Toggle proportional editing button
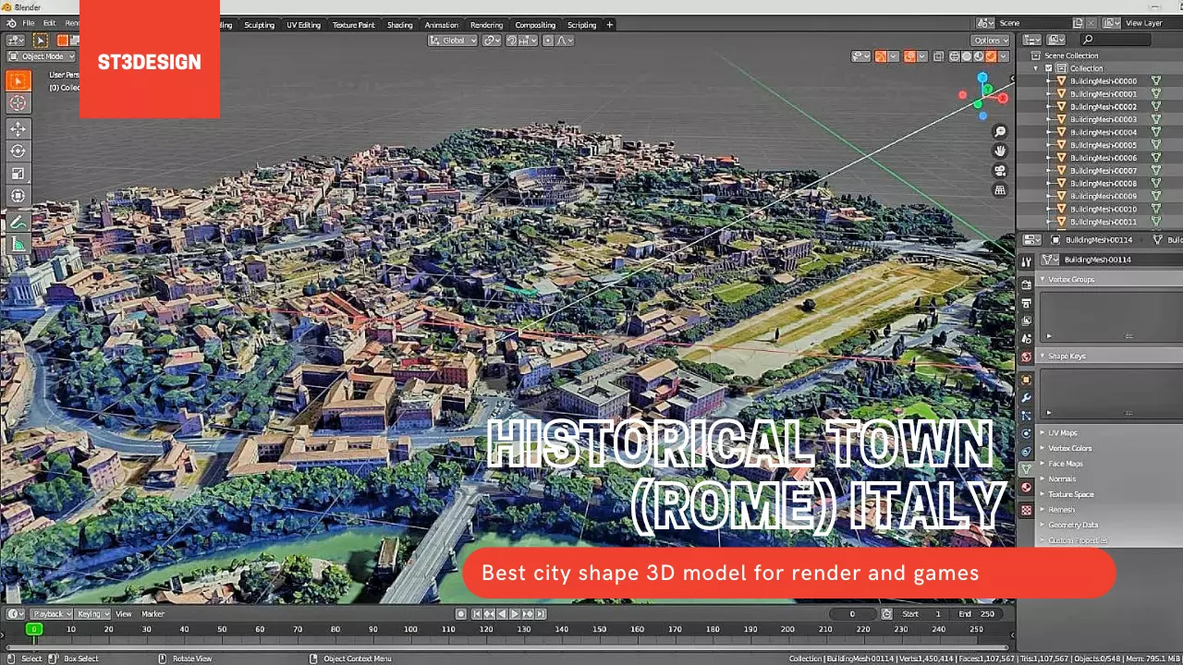 [549, 41]
